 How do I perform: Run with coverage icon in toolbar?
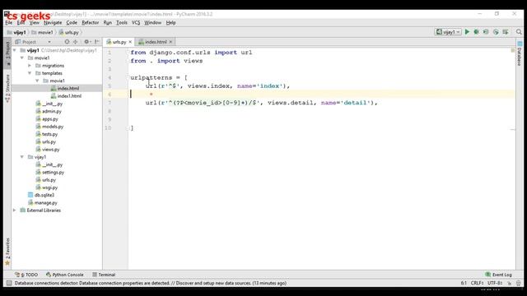[x=486, y=32]
